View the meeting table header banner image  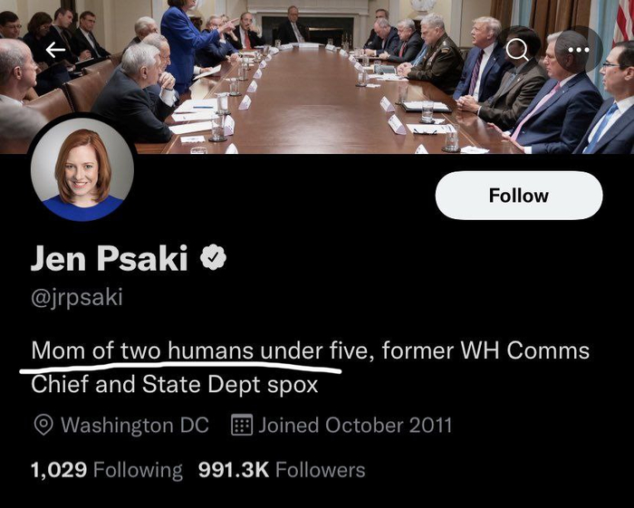(x=317, y=77)
